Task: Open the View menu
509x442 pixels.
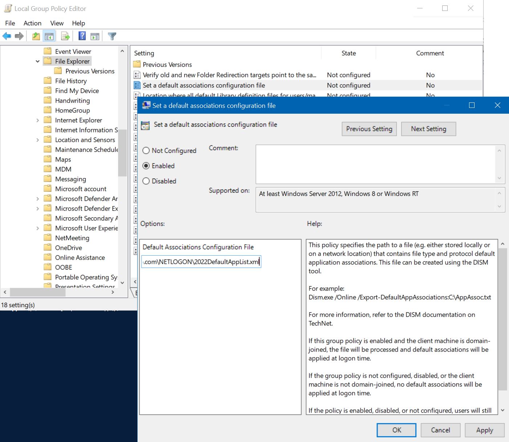Action: click(57, 23)
